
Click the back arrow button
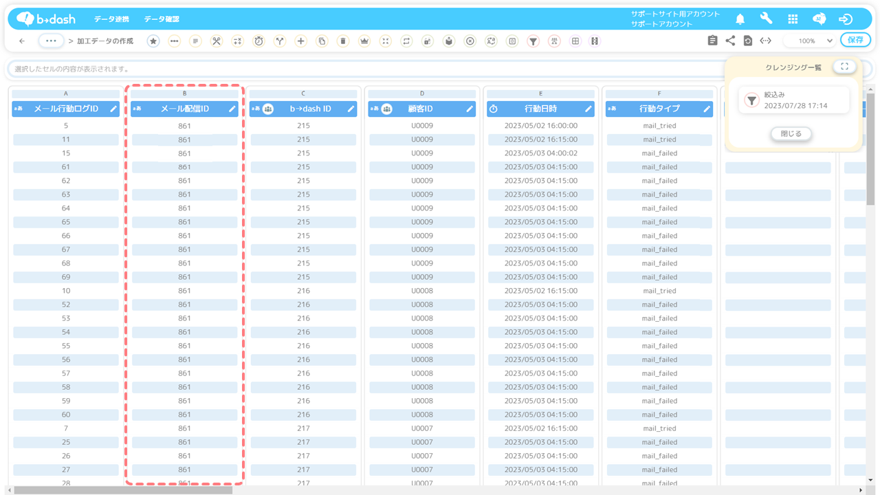click(x=22, y=41)
